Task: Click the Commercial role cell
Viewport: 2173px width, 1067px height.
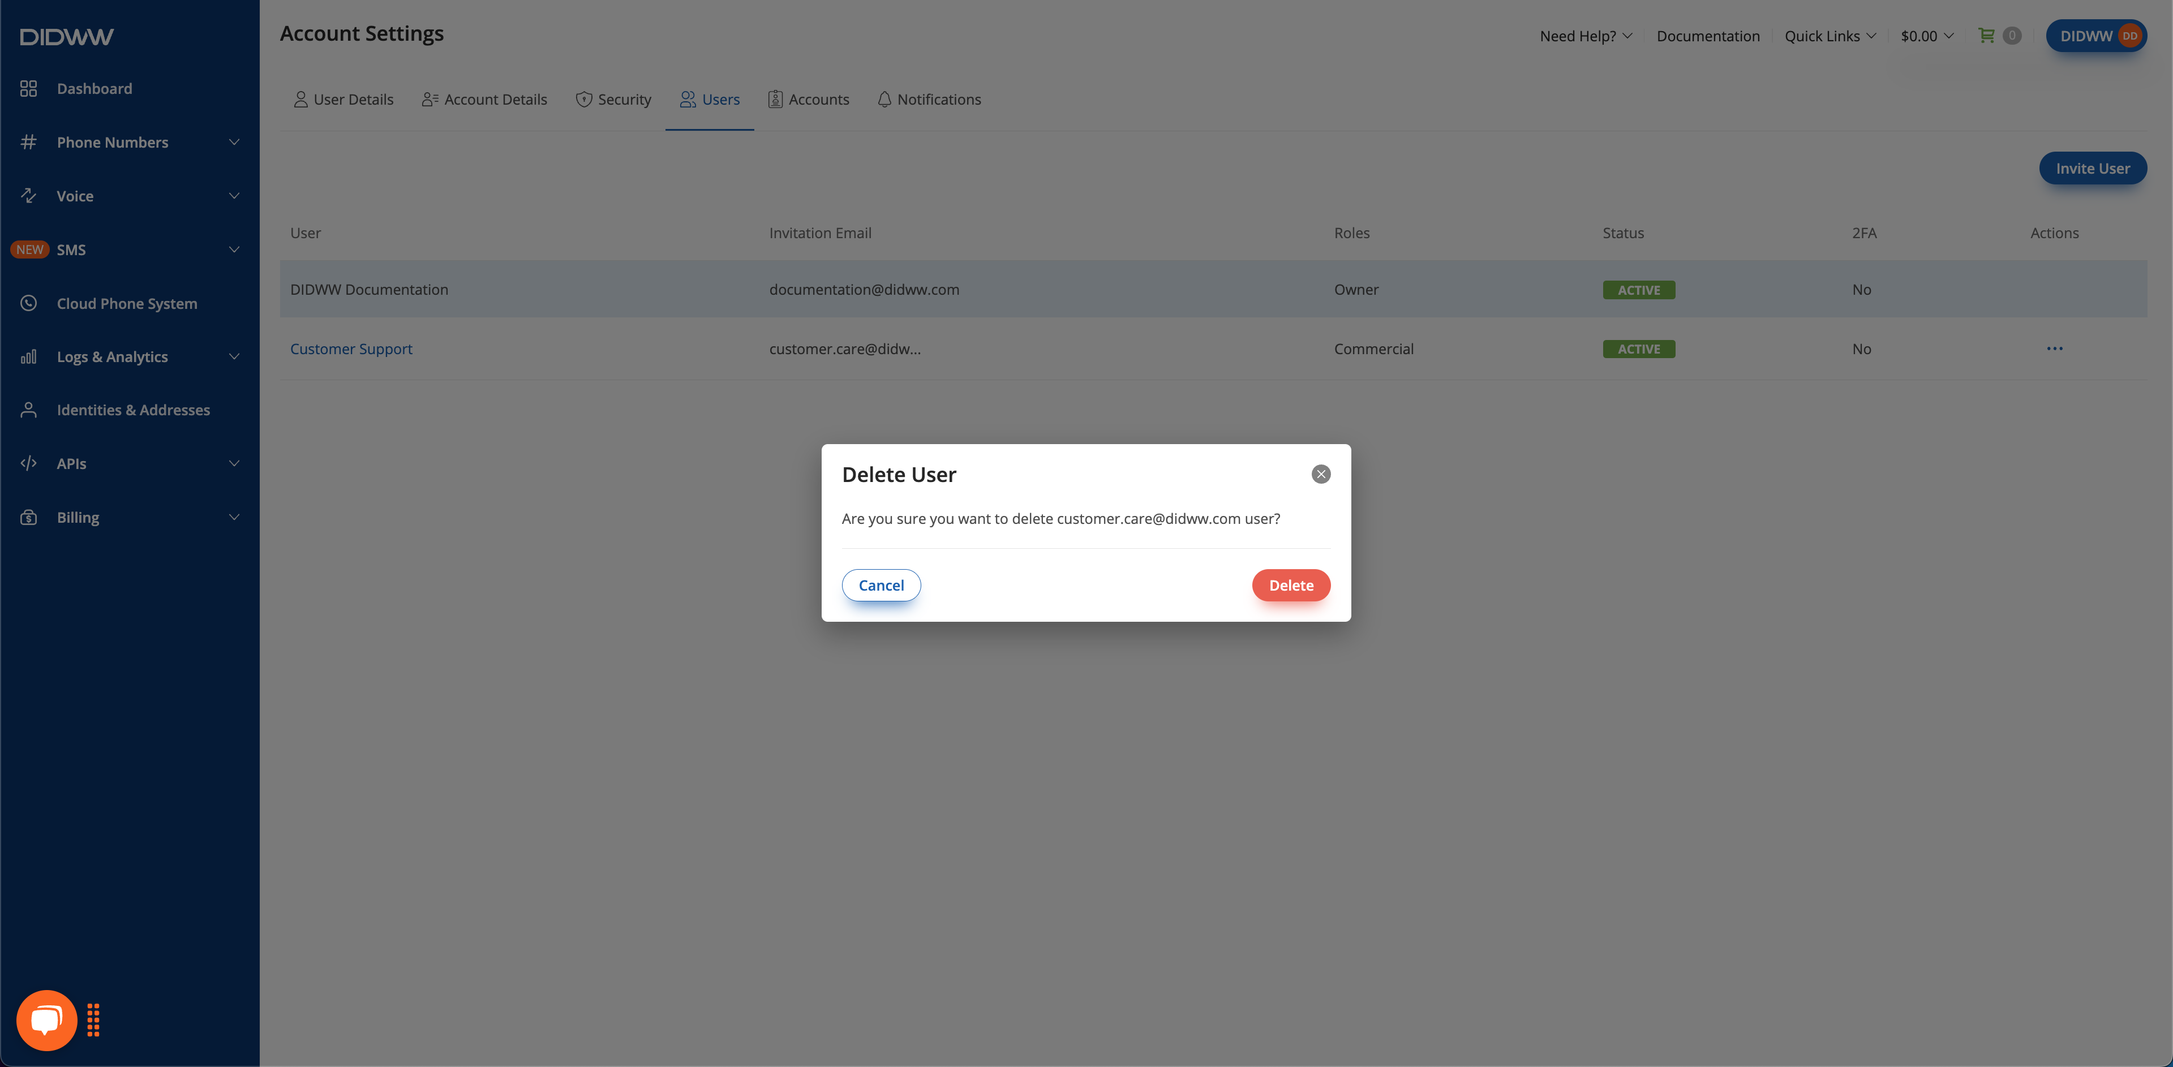Action: [x=1373, y=349]
